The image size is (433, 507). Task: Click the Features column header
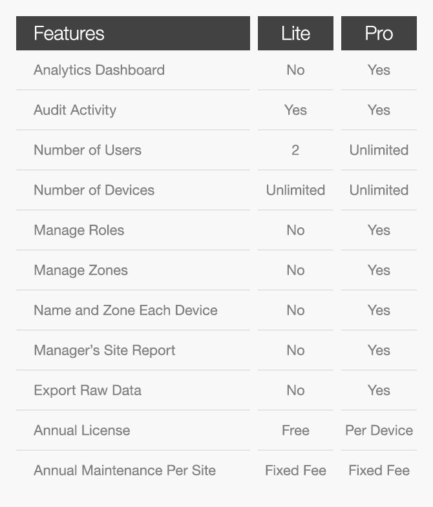(69, 34)
